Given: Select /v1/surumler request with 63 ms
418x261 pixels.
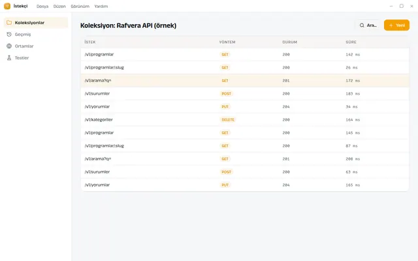Looking at the screenshot, I should pyautogui.click(x=245, y=172).
